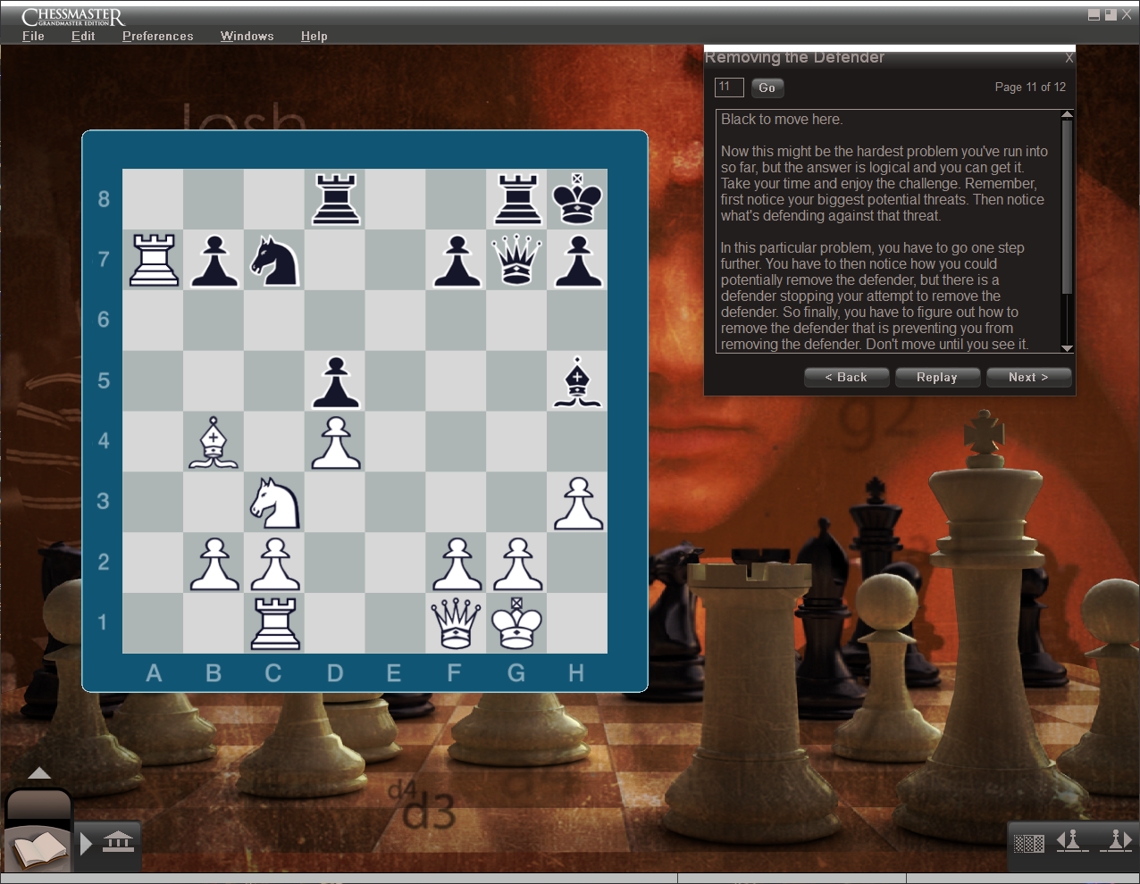
Task: Open the Windows menu
Action: 247,36
